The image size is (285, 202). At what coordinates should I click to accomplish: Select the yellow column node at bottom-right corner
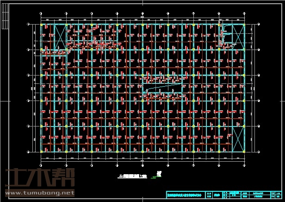244,151
